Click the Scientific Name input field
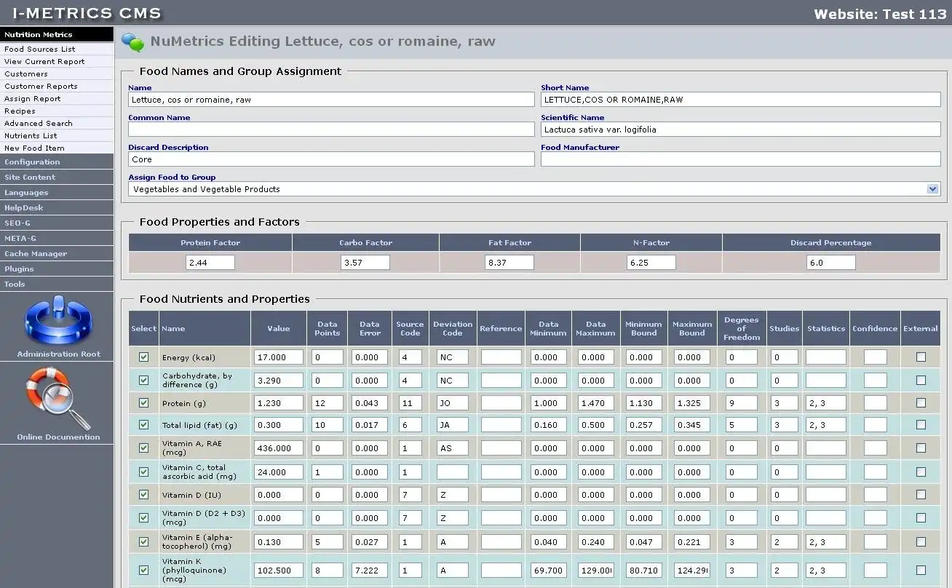This screenshot has height=588, width=952. click(x=740, y=130)
